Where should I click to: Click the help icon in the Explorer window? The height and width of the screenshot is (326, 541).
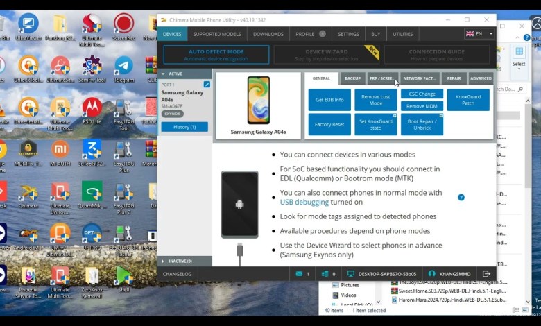[526, 37]
